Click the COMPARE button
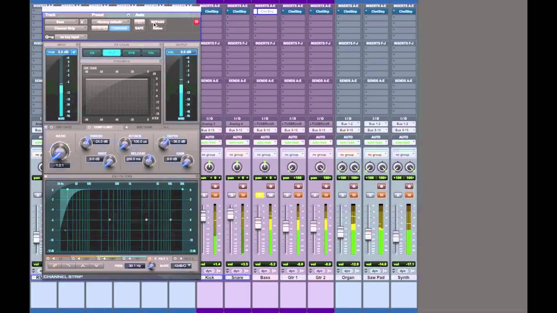 click(x=119, y=28)
